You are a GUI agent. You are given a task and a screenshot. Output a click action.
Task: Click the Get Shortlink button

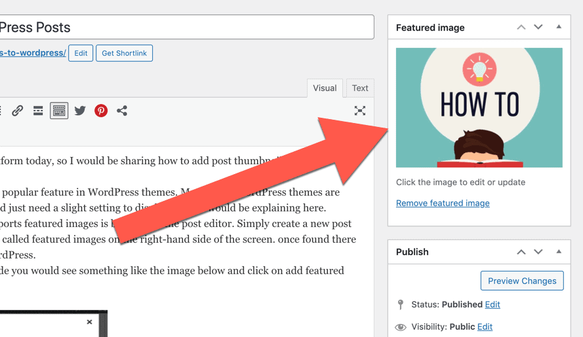tap(124, 53)
